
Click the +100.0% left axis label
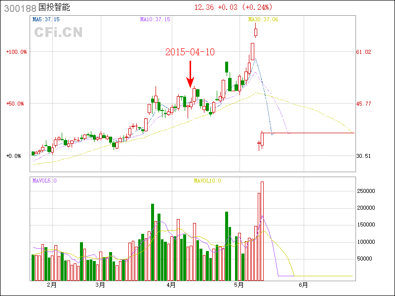point(16,52)
